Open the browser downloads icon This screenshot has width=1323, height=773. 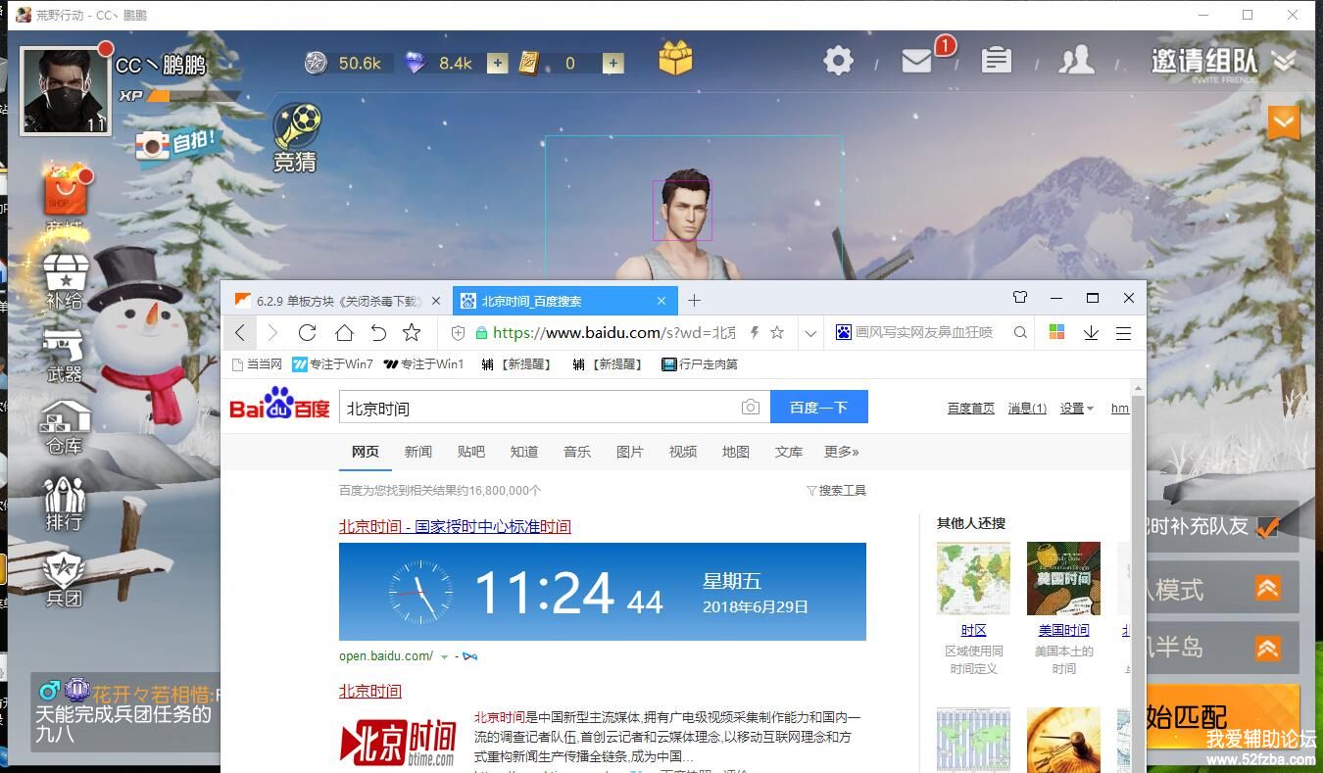click(x=1091, y=333)
